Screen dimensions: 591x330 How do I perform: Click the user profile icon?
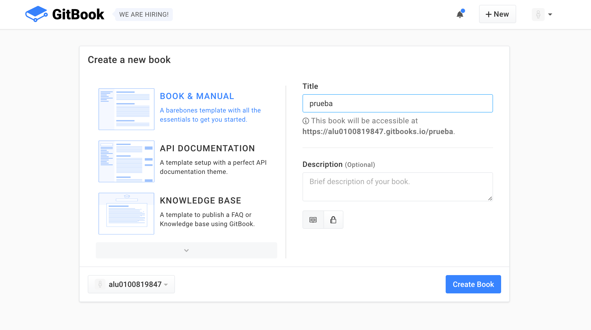point(538,15)
